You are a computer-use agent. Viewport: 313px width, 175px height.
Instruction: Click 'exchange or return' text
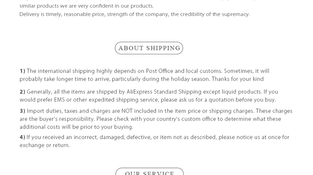[x=44, y=145]
